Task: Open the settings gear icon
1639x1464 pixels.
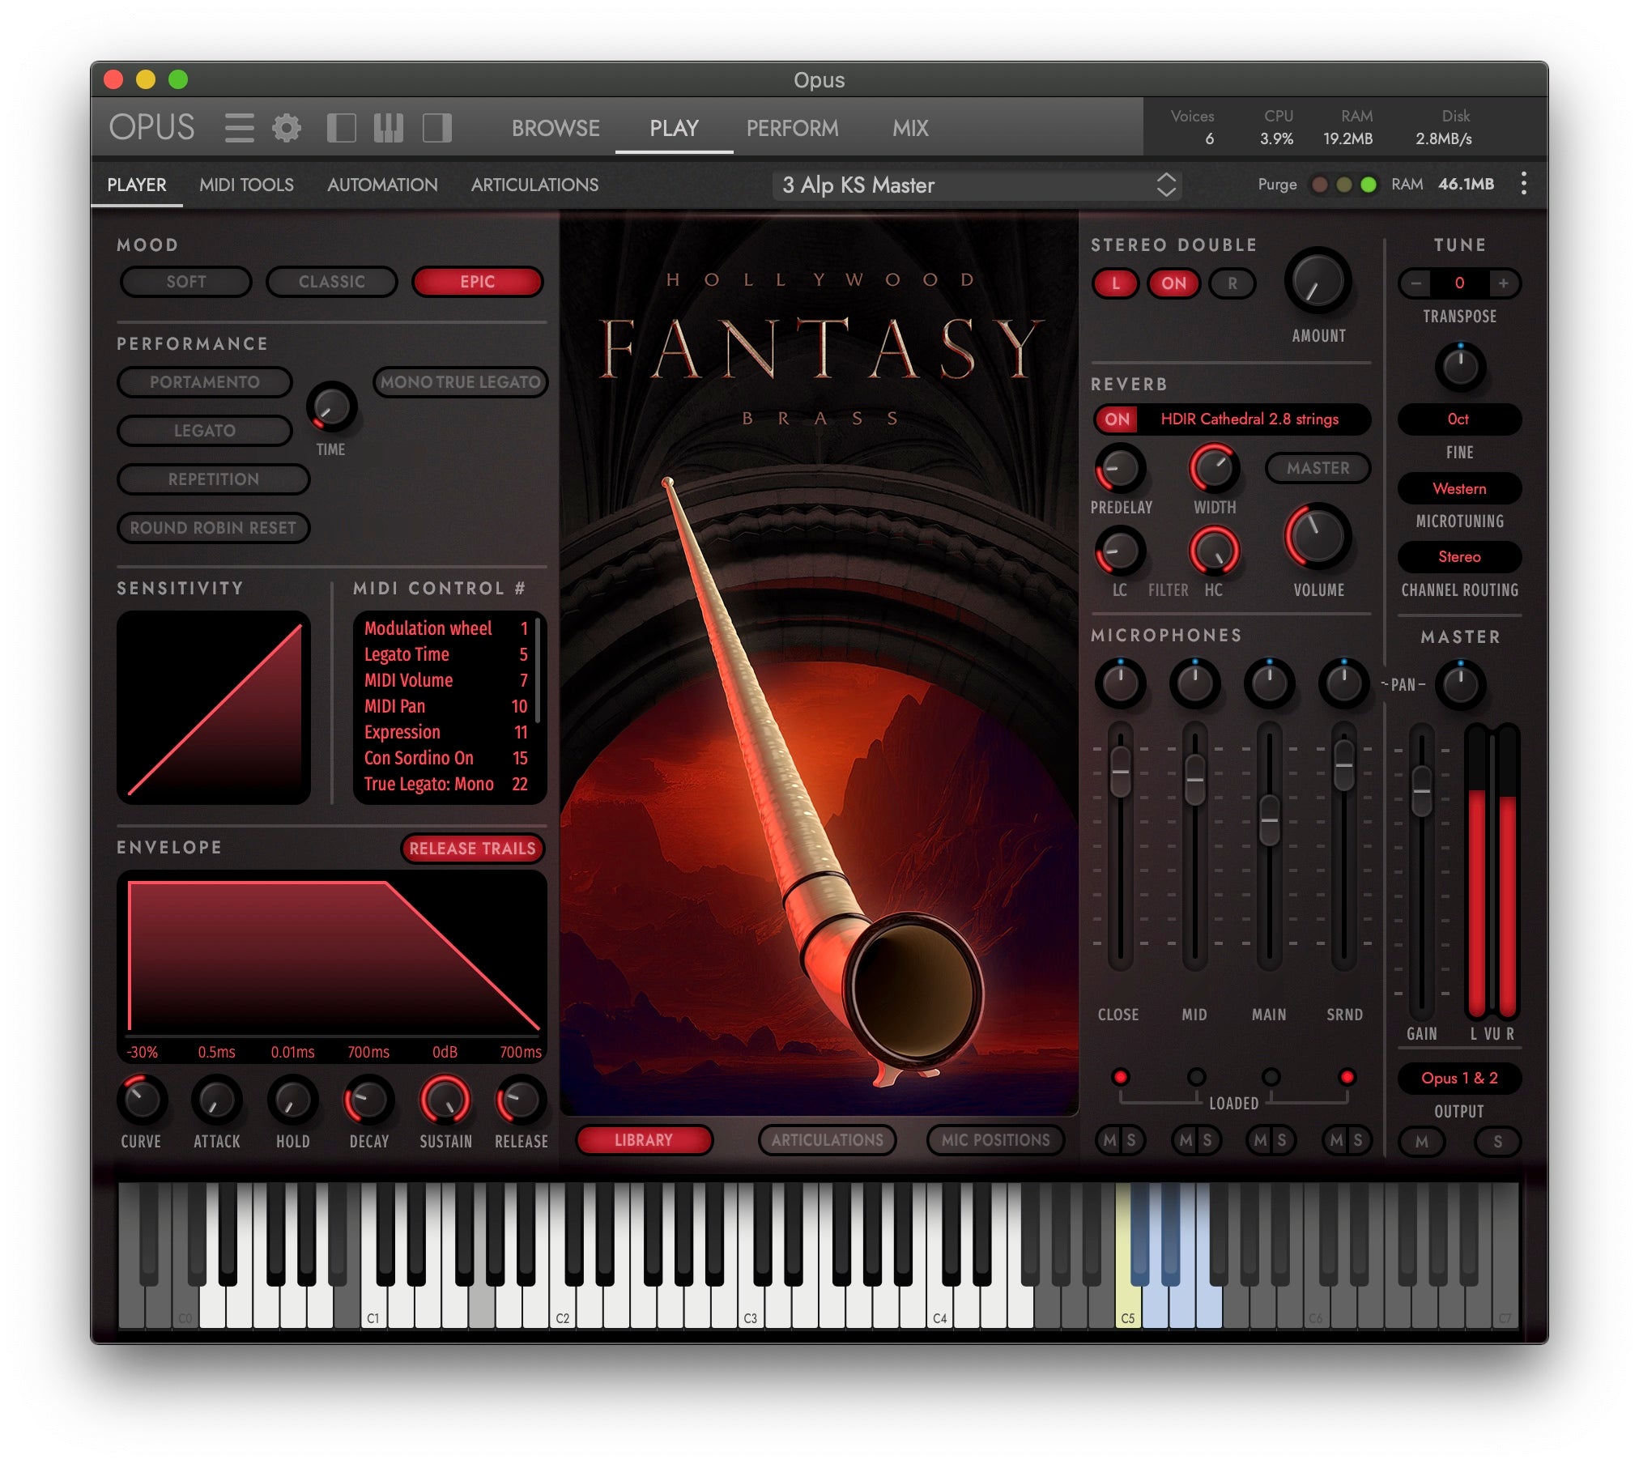Action: tap(287, 128)
